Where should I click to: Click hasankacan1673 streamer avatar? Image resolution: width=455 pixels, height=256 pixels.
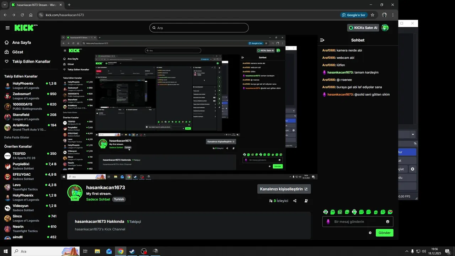click(x=75, y=192)
